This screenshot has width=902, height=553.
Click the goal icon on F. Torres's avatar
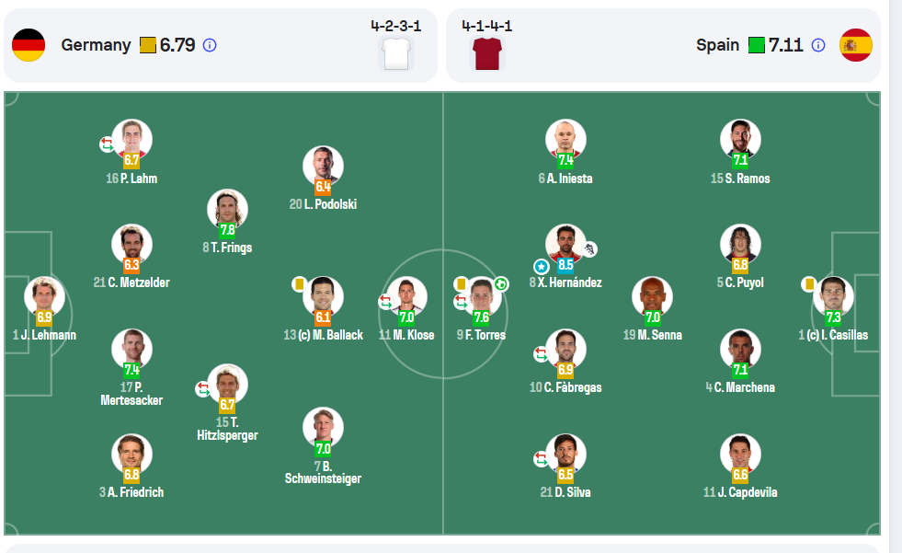click(501, 283)
